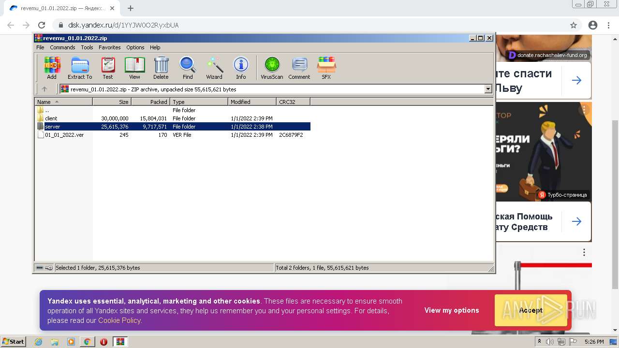Click the client folder icon

click(x=40, y=118)
